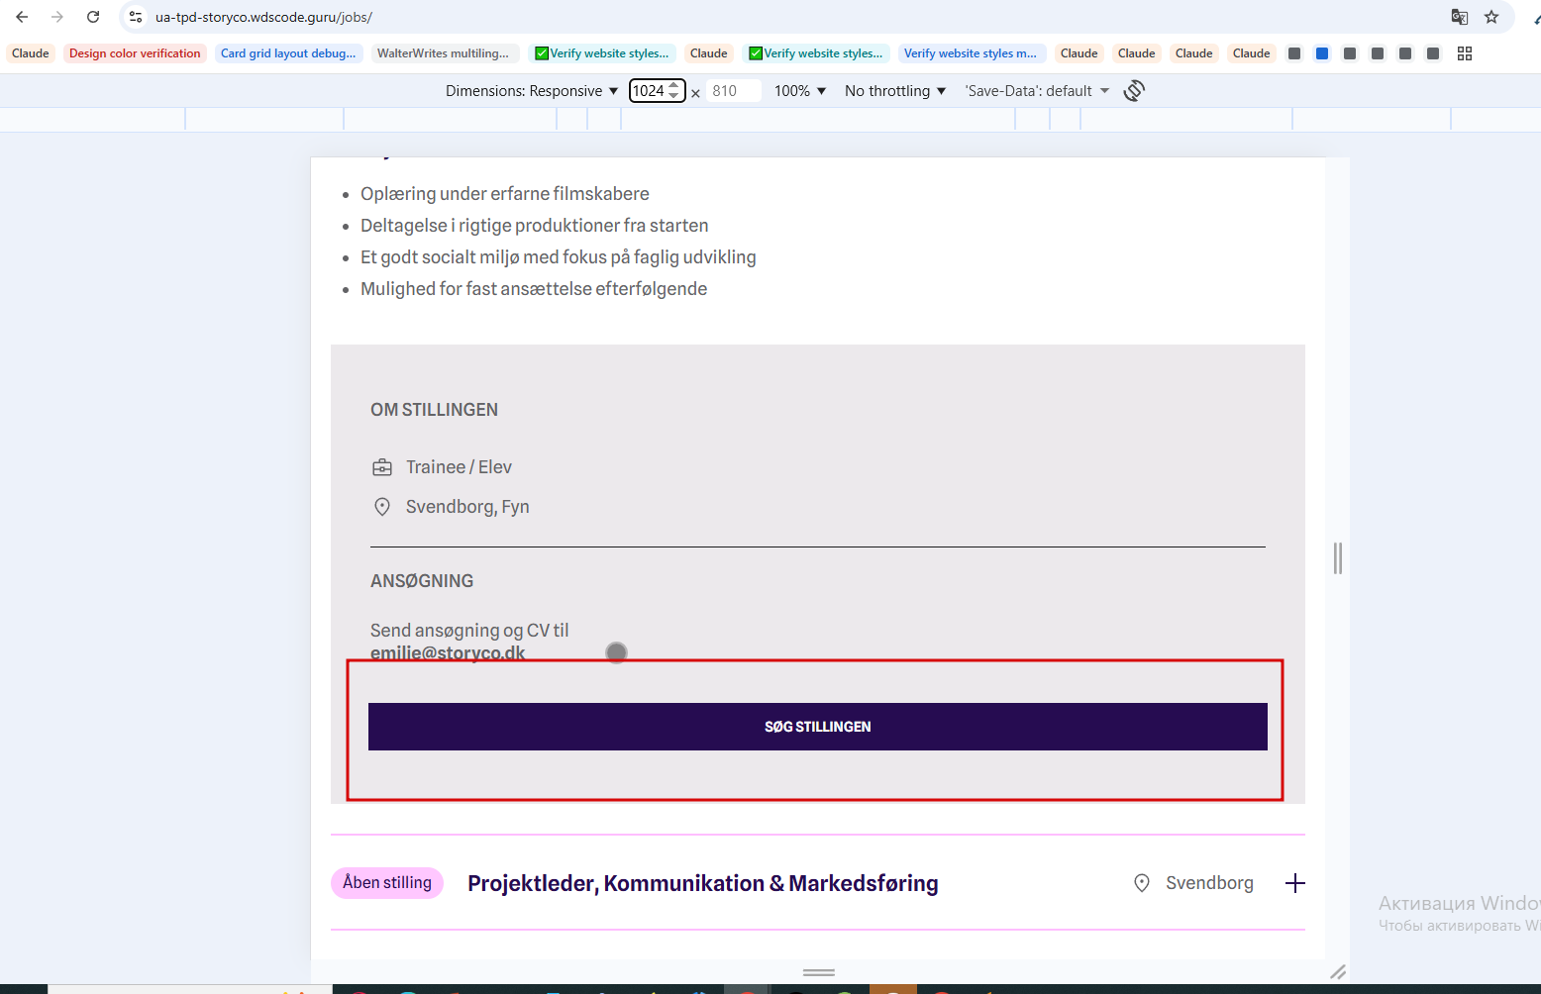Open the No throttling dropdown
The image size is (1541, 994).
point(895,91)
